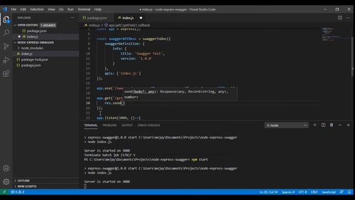Click 'Swagger Test' title string in code
The height and width of the screenshot is (200, 355).
point(149,53)
